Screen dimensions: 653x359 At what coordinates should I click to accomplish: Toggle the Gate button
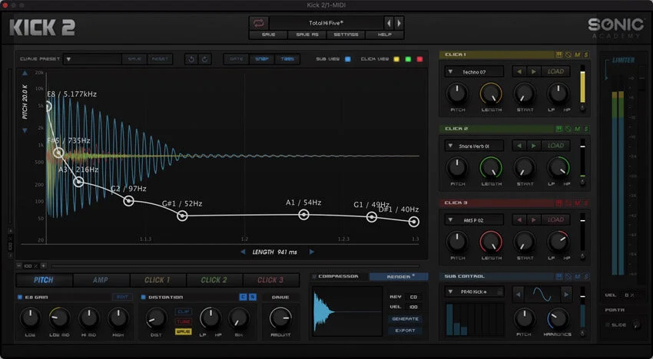click(x=236, y=59)
